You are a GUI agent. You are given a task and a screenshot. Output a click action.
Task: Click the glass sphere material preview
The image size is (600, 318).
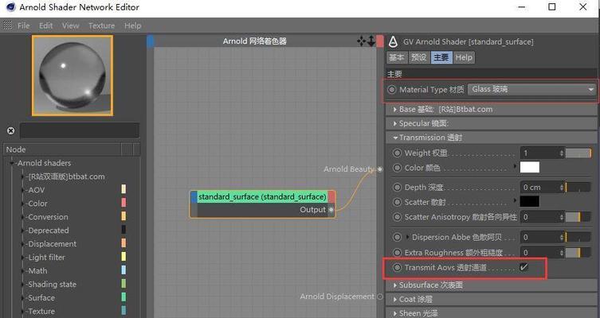(73, 76)
